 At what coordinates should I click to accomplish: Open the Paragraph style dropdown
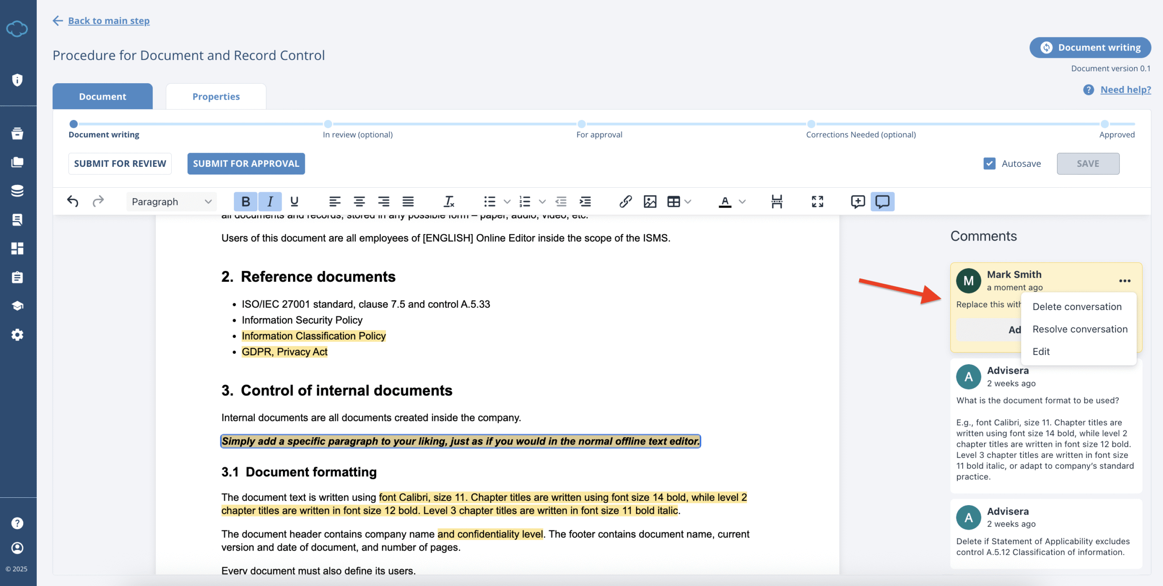(170, 201)
